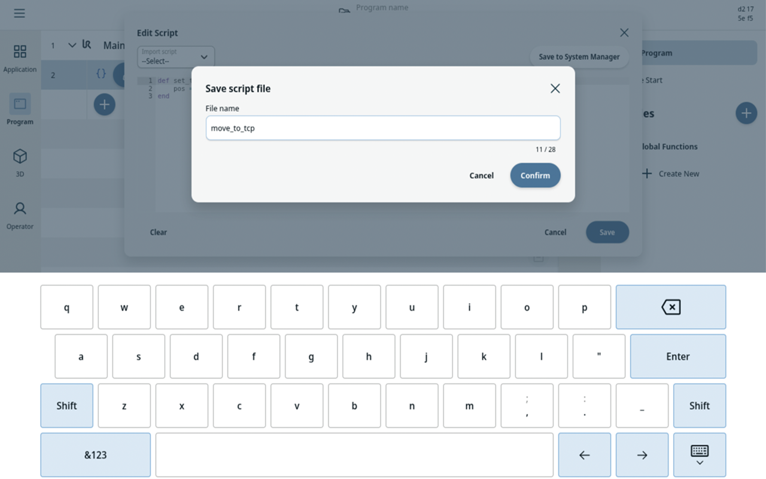Viewport: 766px width, 479px height.
Task: Open the Import script dropdown
Action: (x=176, y=57)
